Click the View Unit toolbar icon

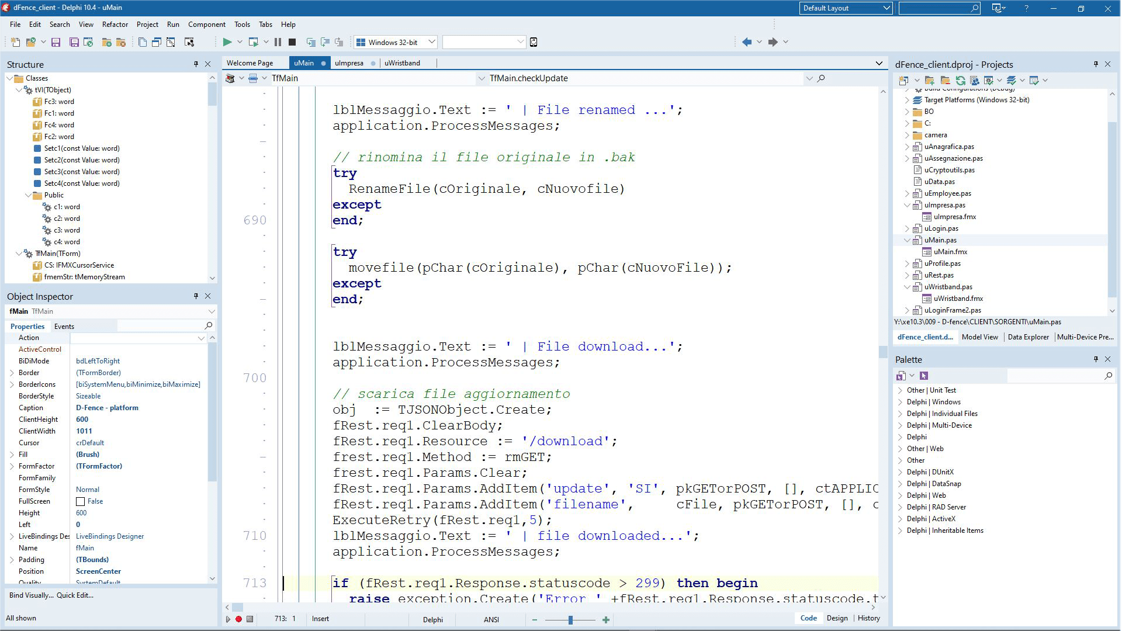click(143, 42)
